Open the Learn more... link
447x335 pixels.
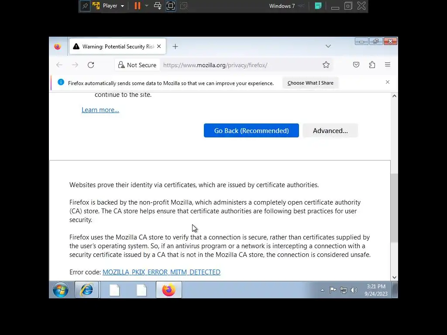(x=100, y=110)
